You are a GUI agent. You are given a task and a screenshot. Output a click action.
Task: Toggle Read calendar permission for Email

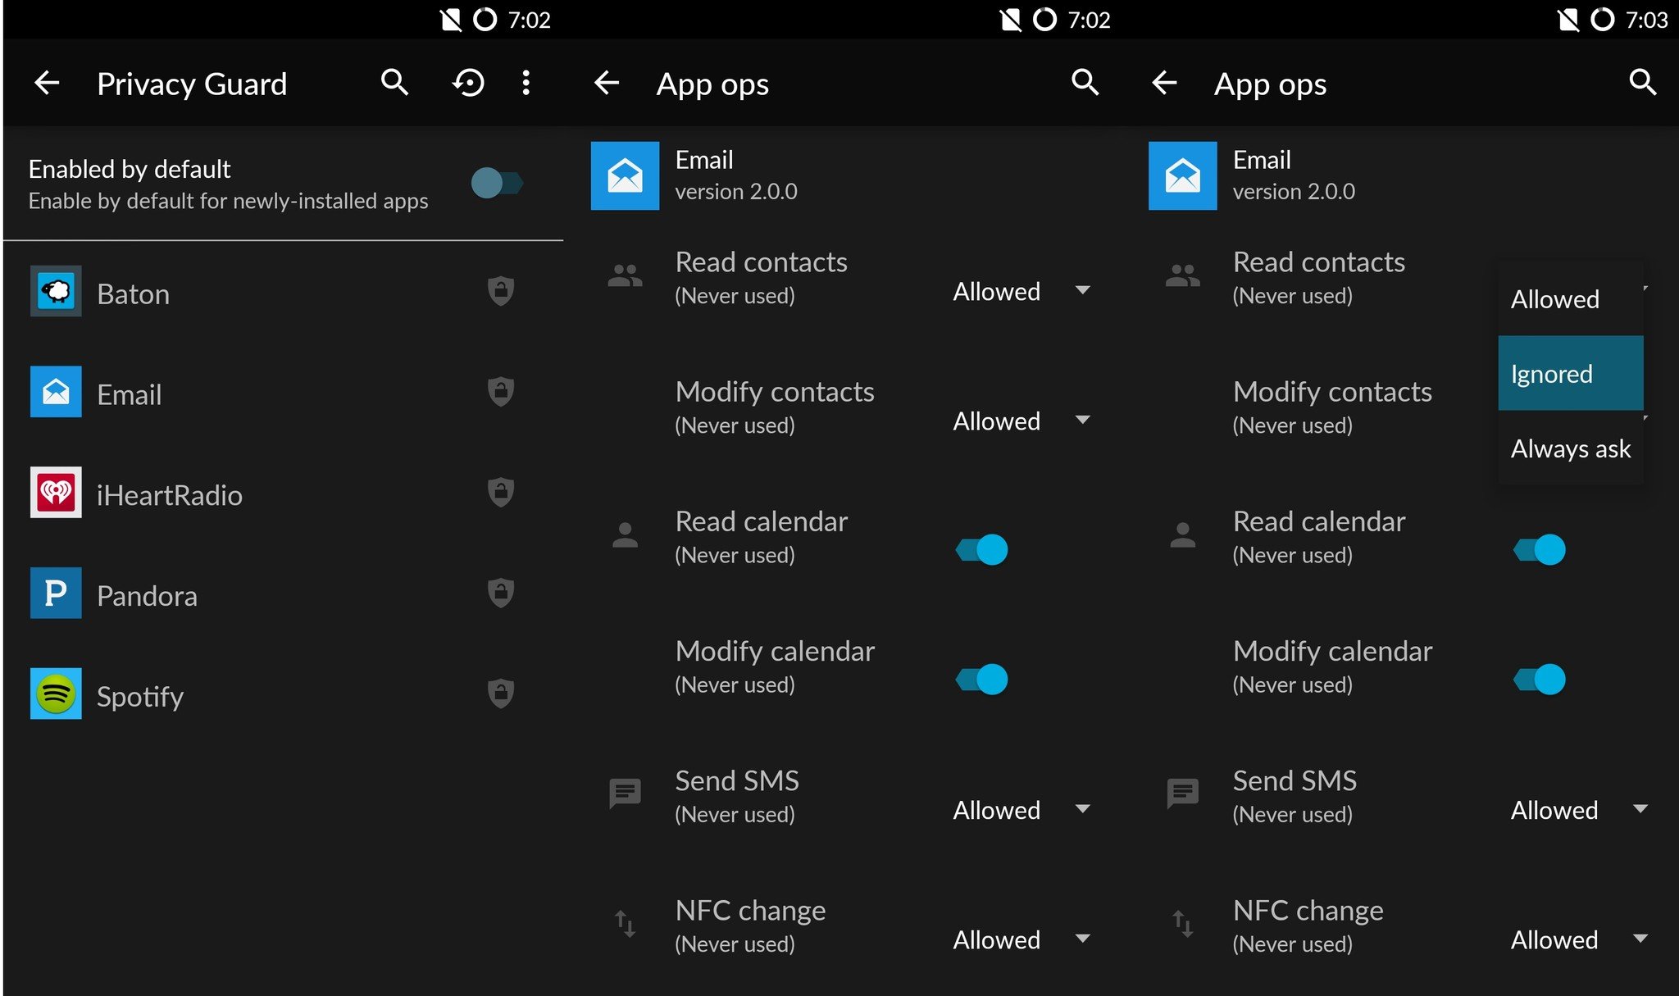(986, 548)
